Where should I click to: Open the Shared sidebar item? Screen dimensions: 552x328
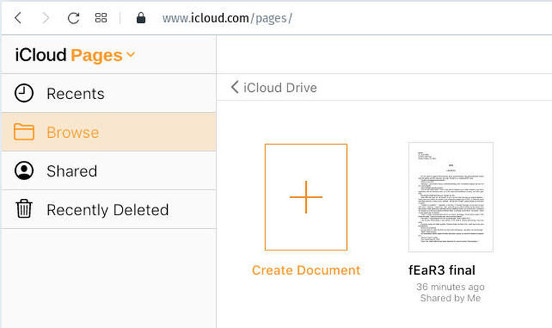[109, 171]
